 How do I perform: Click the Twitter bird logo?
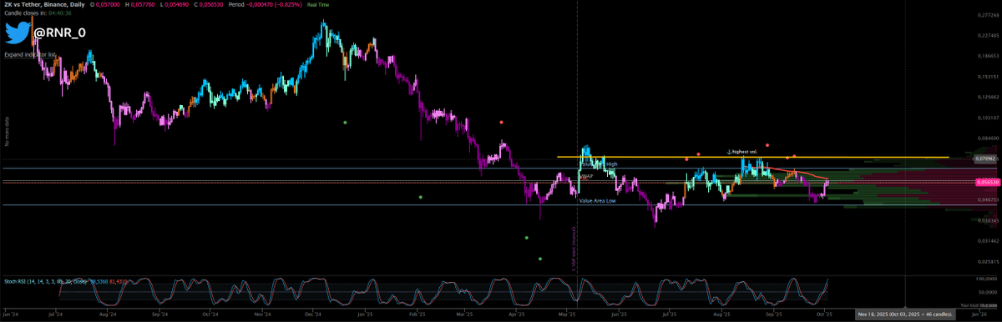point(17,33)
